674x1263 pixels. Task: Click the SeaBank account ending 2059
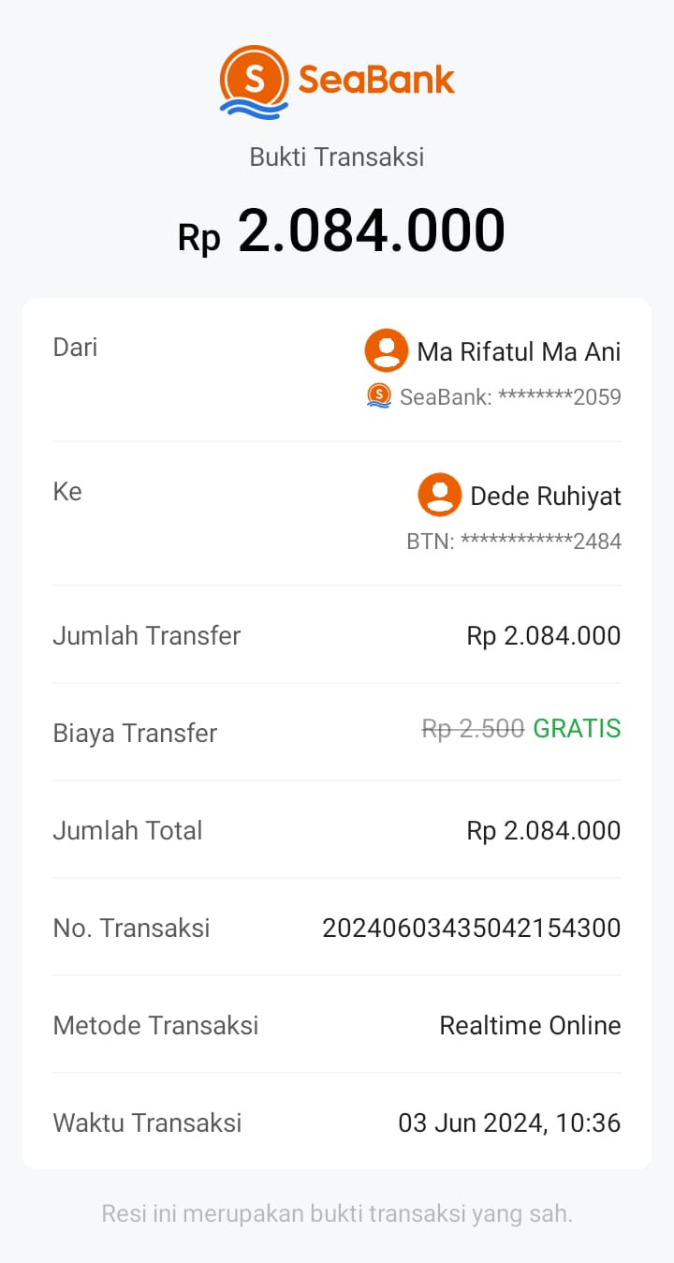pyautogui.click(x=510, y=397)
